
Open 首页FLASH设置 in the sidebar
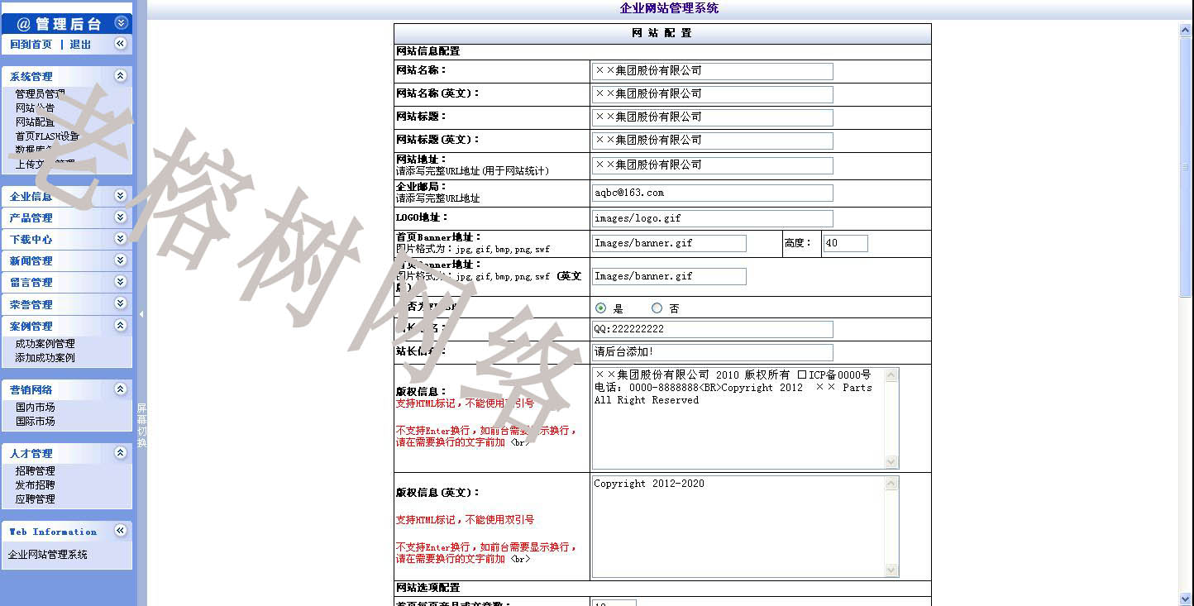click(x=47, y=136)
